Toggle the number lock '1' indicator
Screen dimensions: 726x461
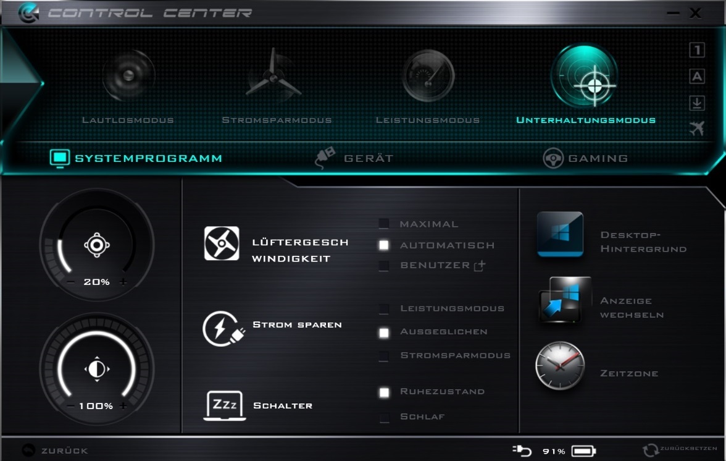(x=697, y=50)
